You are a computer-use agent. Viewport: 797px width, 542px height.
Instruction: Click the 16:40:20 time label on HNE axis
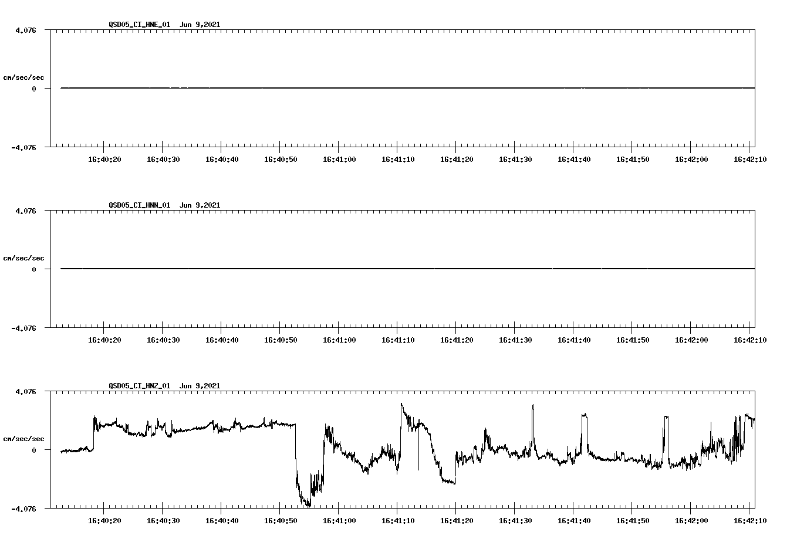(104, 160)
